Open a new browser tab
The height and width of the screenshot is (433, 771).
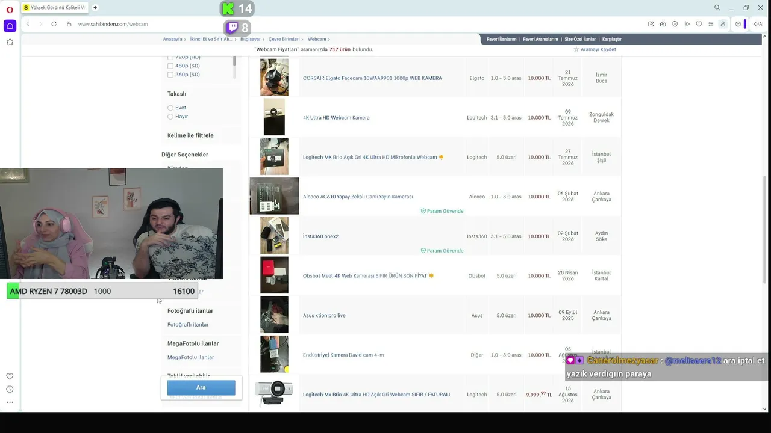pyautogui.click(x=95, y=8)
